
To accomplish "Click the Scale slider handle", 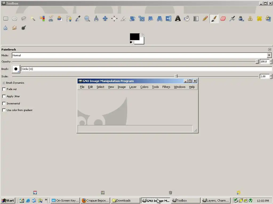I will click(176, 76).
